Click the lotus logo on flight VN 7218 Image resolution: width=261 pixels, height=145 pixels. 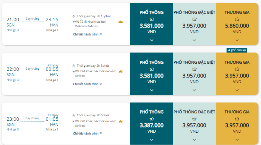(x=121, y=22)
